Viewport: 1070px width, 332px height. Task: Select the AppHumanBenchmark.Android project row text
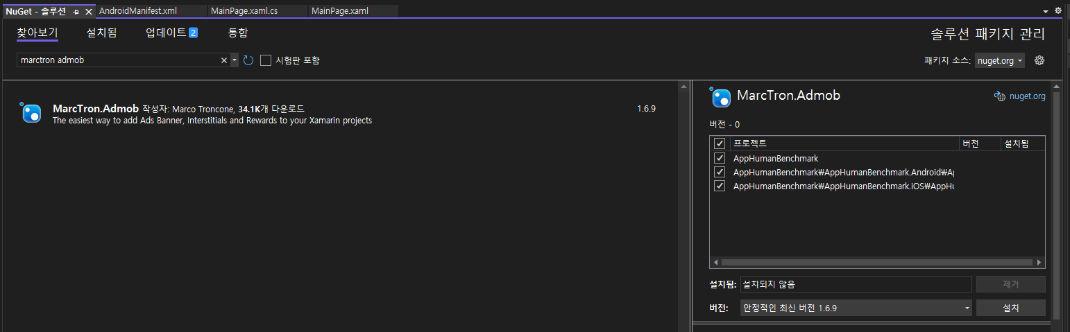point(844,172)
